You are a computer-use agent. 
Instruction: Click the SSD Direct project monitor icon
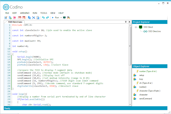pyautogui.click(x=141, y=27)
